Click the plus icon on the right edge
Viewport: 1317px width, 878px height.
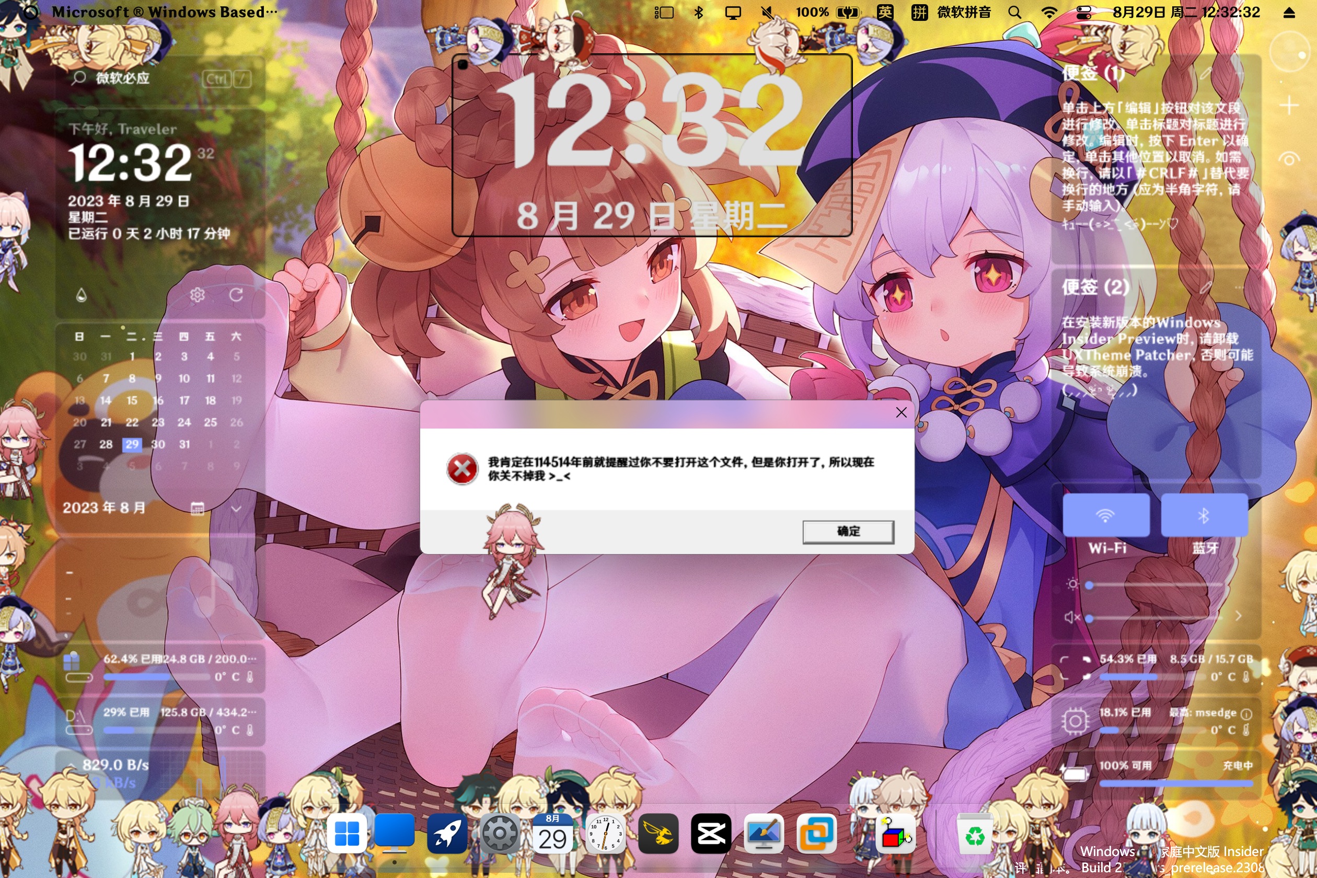[x=1289, y=105]
